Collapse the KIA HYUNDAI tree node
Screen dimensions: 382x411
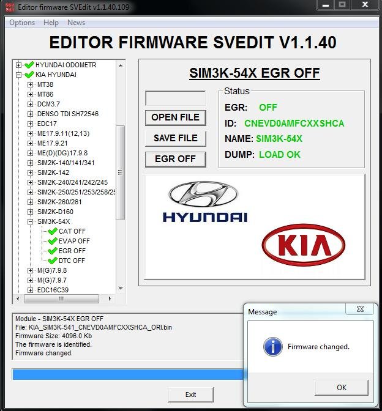pyautogui.click(x=18, y=75)
